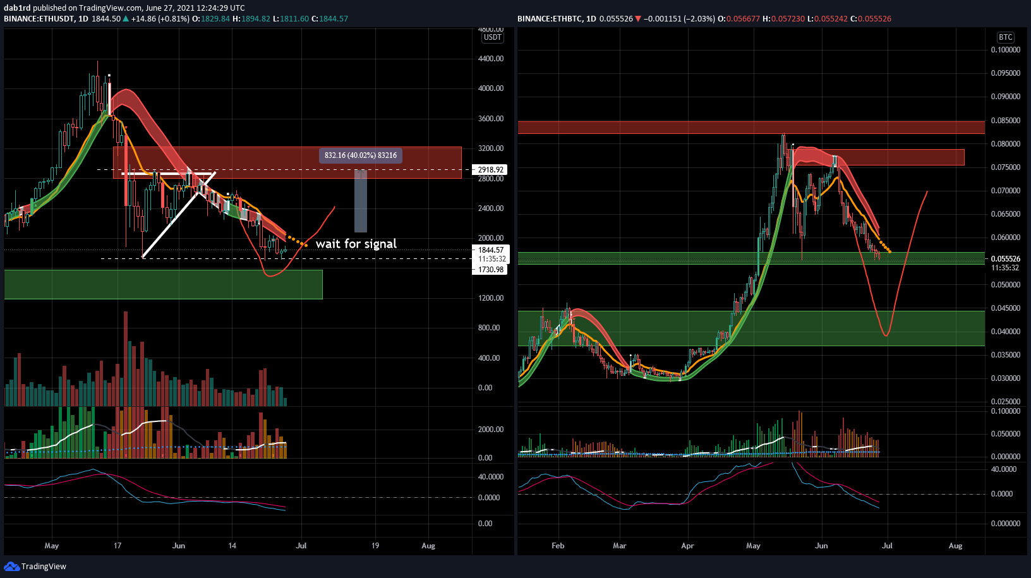This screenshot has width=1031, height=578.
Task: Click the 2918.92 price line label
Action: pos(490,170)
